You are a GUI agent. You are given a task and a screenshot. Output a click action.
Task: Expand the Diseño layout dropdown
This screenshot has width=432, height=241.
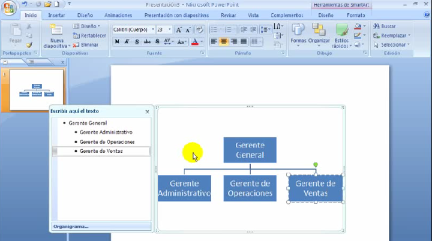[87, 26]
